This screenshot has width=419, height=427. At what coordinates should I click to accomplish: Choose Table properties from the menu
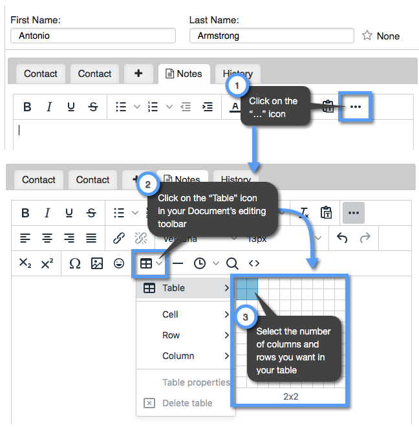tap(186, 382)
